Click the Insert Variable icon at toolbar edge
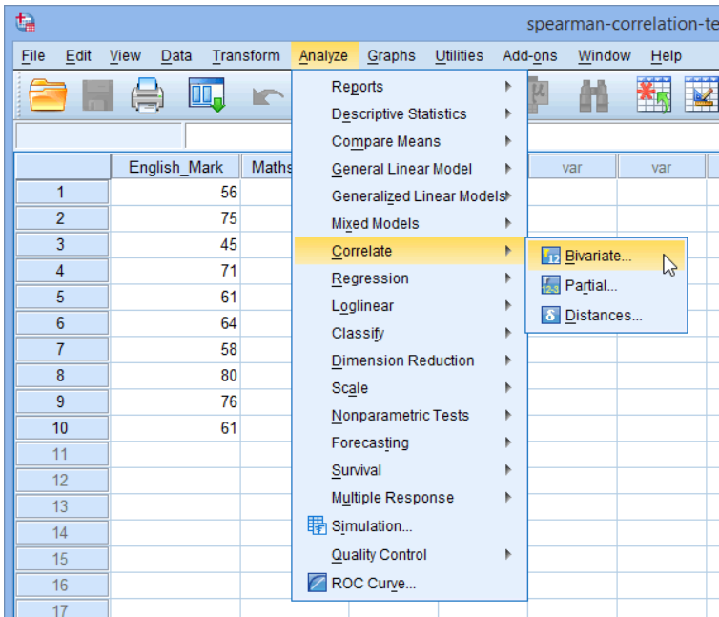The height and width of the screenshot is (617, 719). [702, 94]
